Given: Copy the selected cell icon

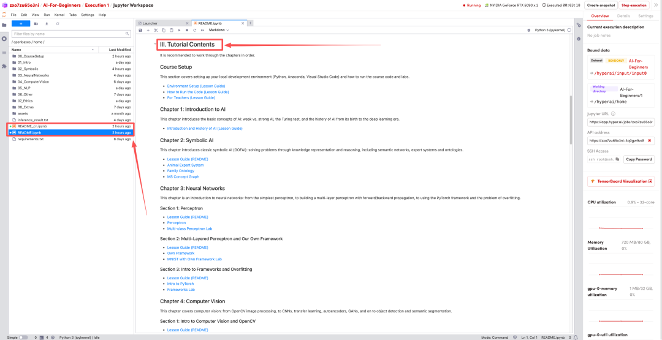Looking at the screenshot, I should pyautogui.click(x=164, y=31).
